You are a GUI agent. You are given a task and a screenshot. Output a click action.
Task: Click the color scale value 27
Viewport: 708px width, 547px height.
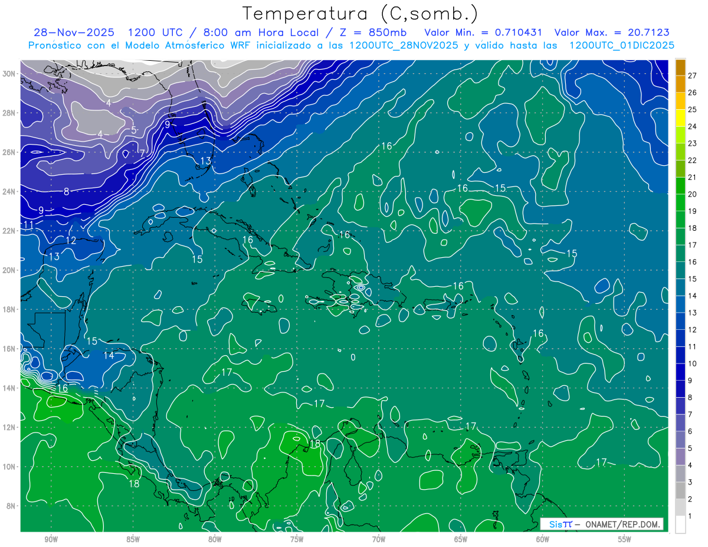(693, 76)
